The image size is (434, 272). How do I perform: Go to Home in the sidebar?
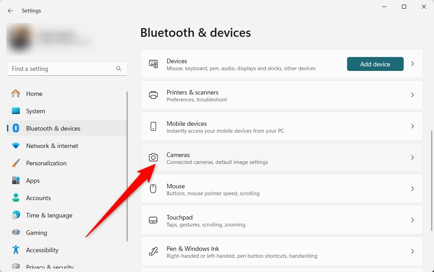pyautogui.click(x=67, y=94)
